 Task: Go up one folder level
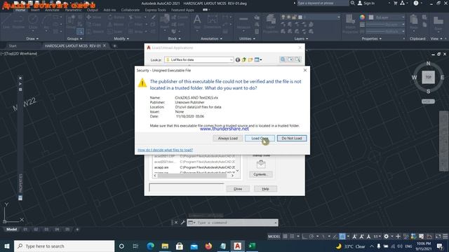pyautogui.click(x=244, y=59)
